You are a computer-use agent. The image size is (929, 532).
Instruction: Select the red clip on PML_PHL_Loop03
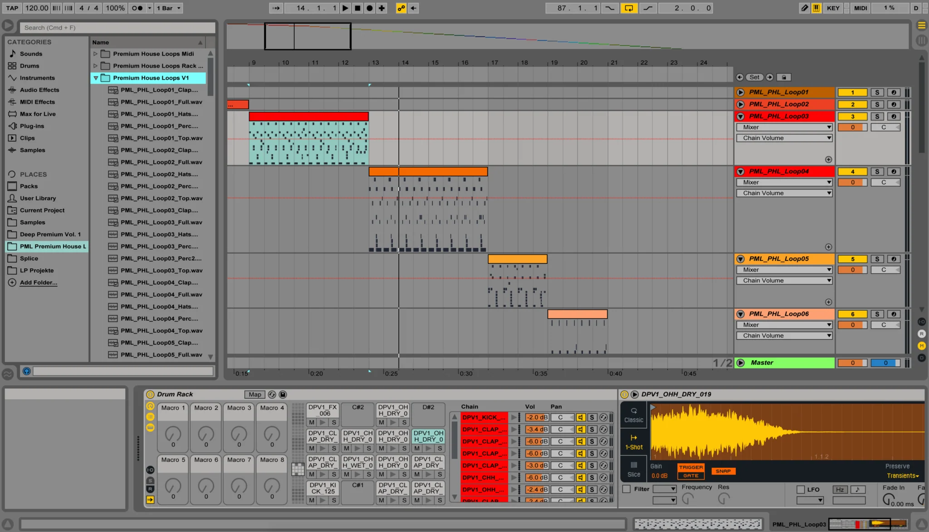coord(308,116)
